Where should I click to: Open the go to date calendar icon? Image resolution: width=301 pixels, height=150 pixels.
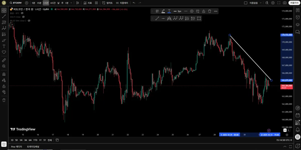[x=57, y=140]
